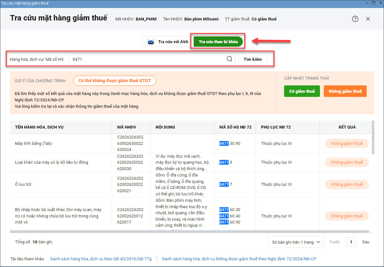Screen dimensions: 384x267
Task: Select row Bộ nhập hoặc bộ xuất khác
Action: [x=191, y=214]
